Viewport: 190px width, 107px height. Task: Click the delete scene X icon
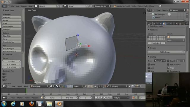[x=90, y=6]
